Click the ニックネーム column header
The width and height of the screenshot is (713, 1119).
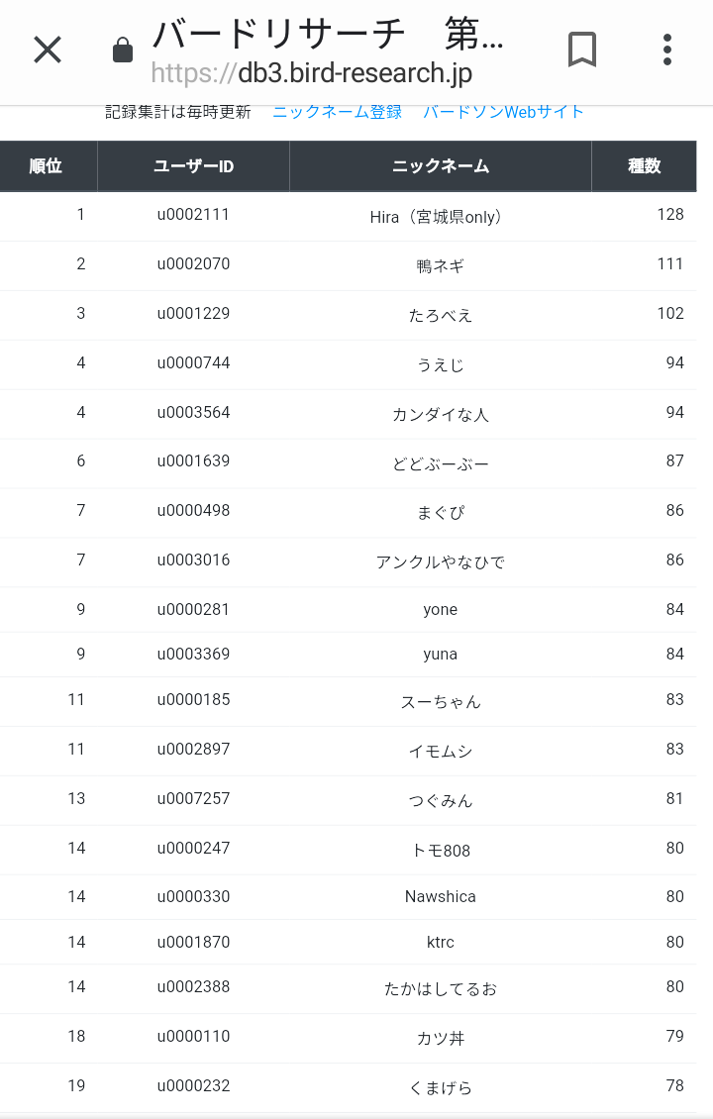(440, 166)
